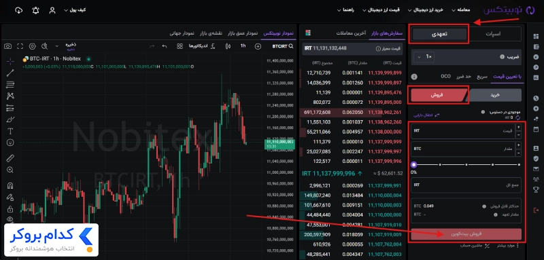Take a chart snapshot with camera icon
Screen dimensions: 544x260
pos(7,46)
